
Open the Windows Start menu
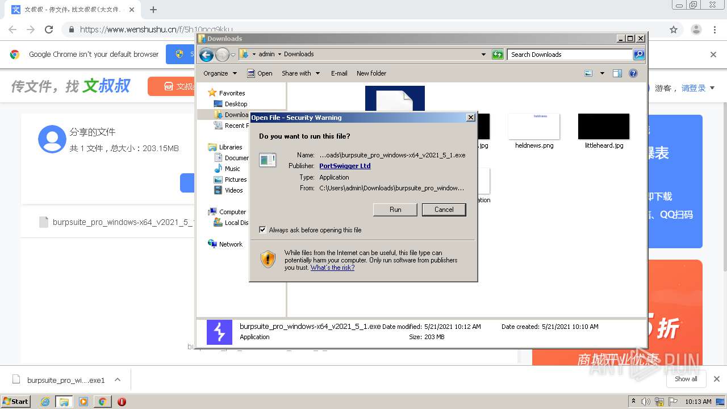[15, 401]
